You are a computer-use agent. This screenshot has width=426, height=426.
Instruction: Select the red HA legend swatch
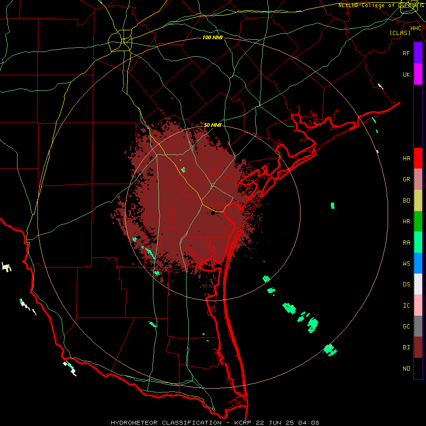[418, 158]
